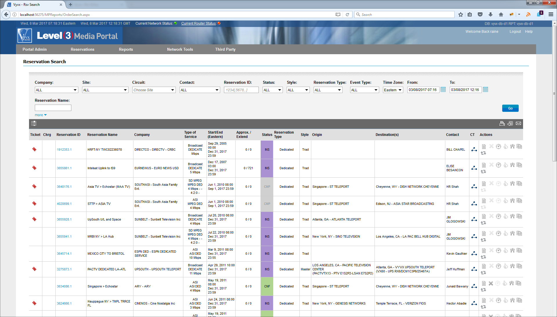Open the Firefox hamburger menu
The height and width of the screenshot is (317, 557).
pos(551,14)
